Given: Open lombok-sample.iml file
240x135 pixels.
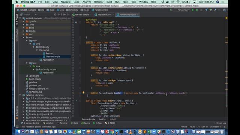Looking at the screenshot, I should pos(37,89).
